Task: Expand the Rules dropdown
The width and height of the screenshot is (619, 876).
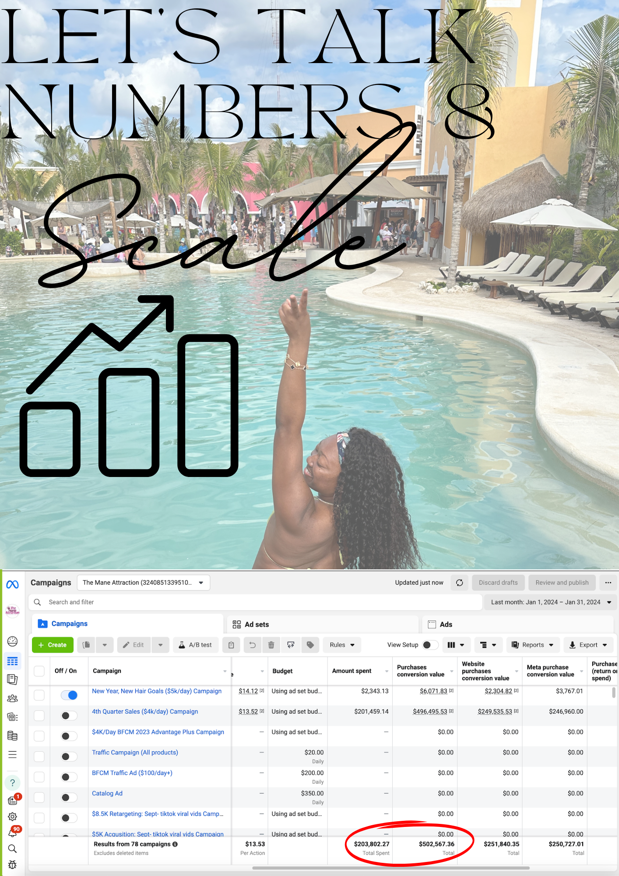Action: tap(342, 645)
